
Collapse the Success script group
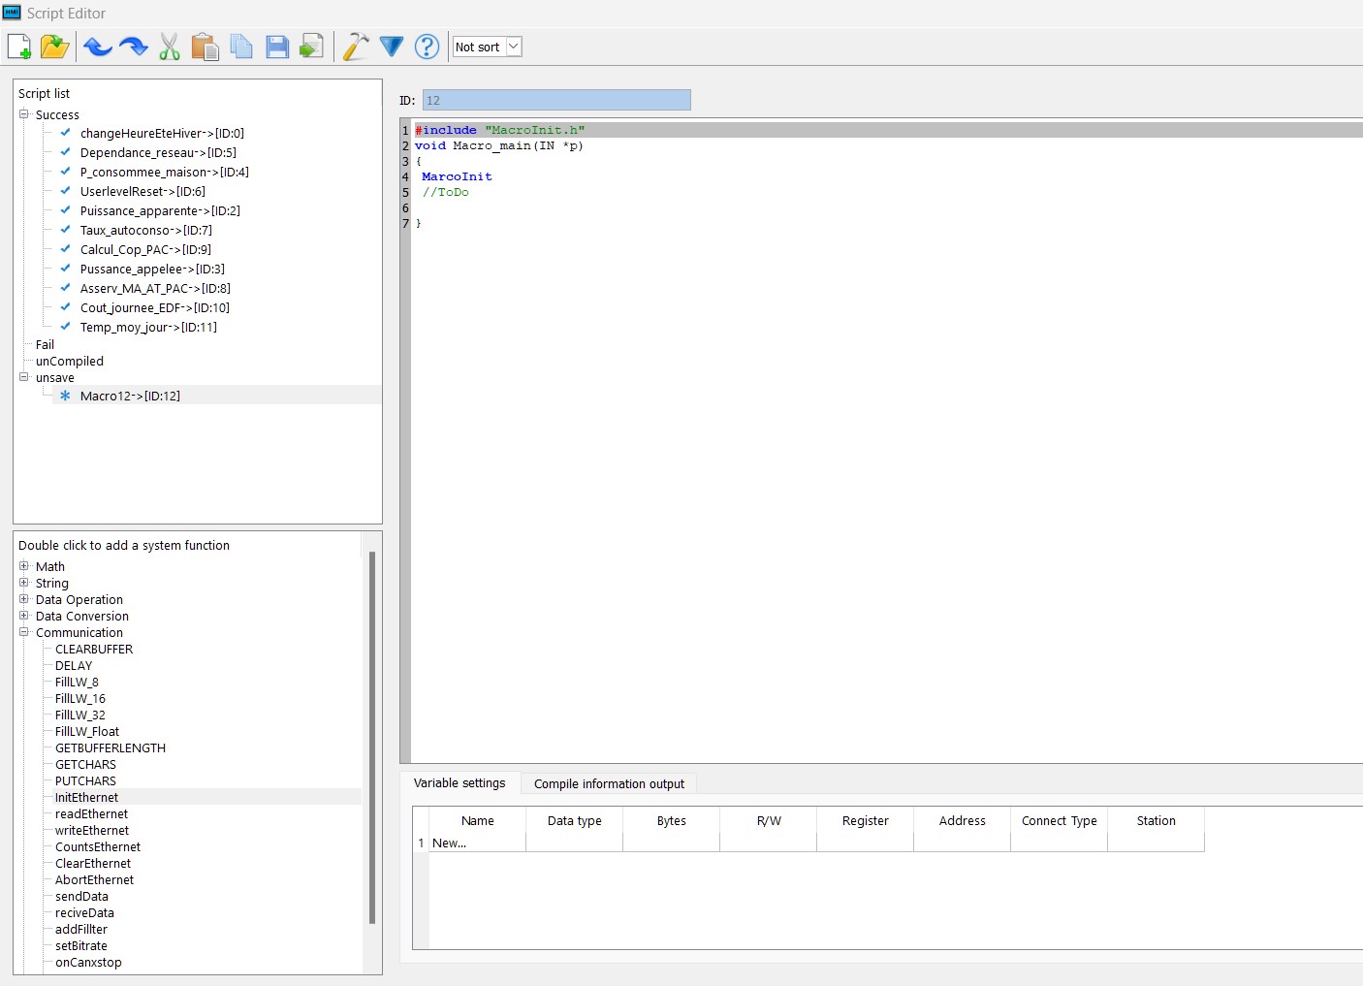[24, 114]
